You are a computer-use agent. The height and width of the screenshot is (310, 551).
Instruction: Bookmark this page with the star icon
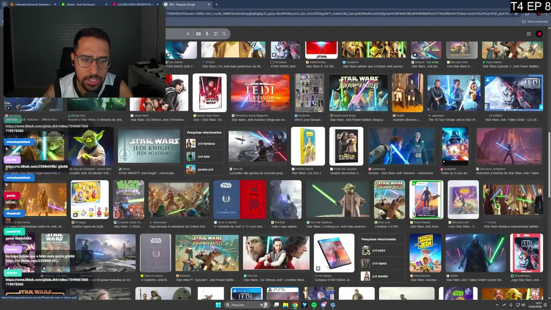pos(517,13)
